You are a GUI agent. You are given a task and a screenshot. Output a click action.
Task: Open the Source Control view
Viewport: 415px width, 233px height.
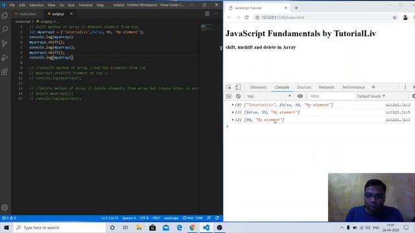[5, 43]
